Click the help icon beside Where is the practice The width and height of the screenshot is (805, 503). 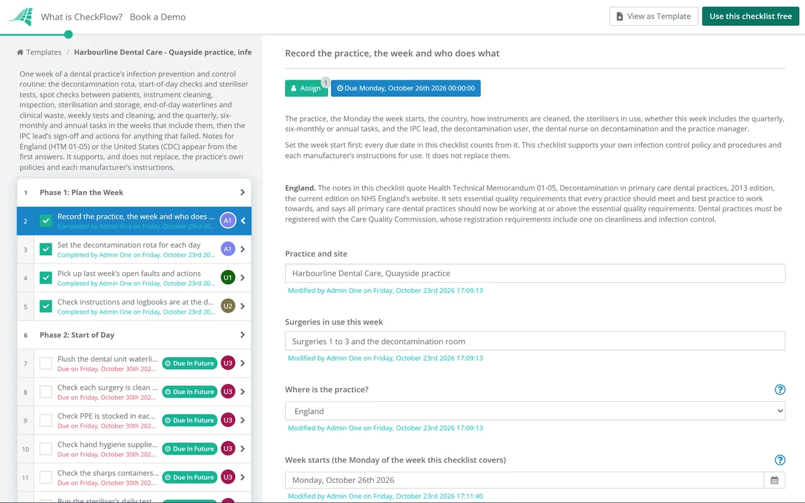click(x=780, y=390)
